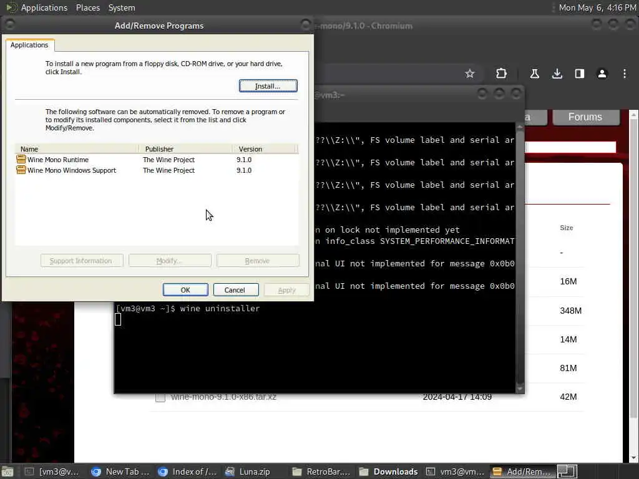639x479 pixels.
Task: Click the Support Information button
Action: pos(82,261)
